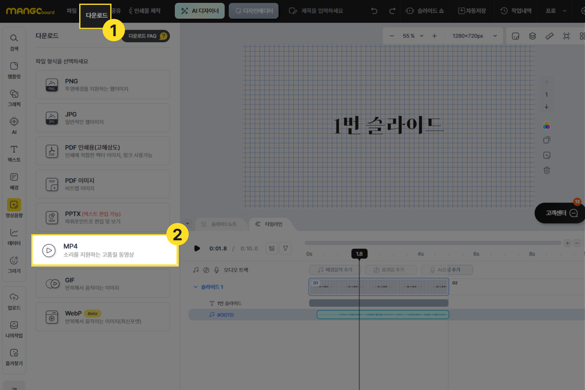
Task: Toggle the timeline filter funnel icon
Action: point(286,248)
